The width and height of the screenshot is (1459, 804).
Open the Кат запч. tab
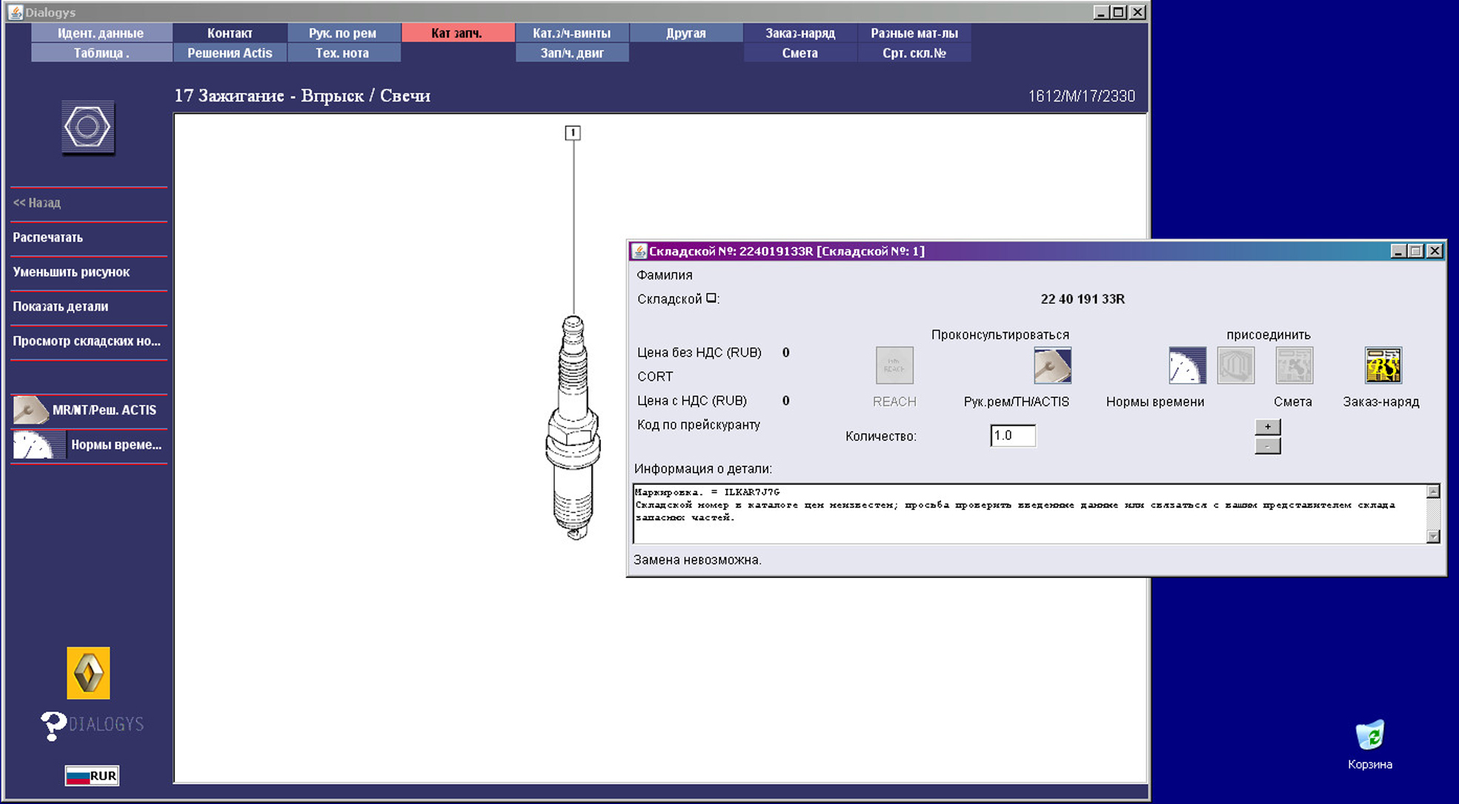[x=457, y=33]
